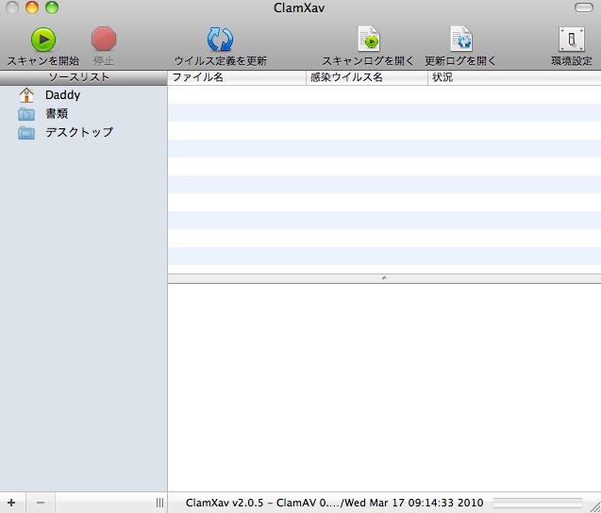The width and height of the screenshot is (601, 513).
Task: Click the window resize corner grip
Action: (595, 506)
